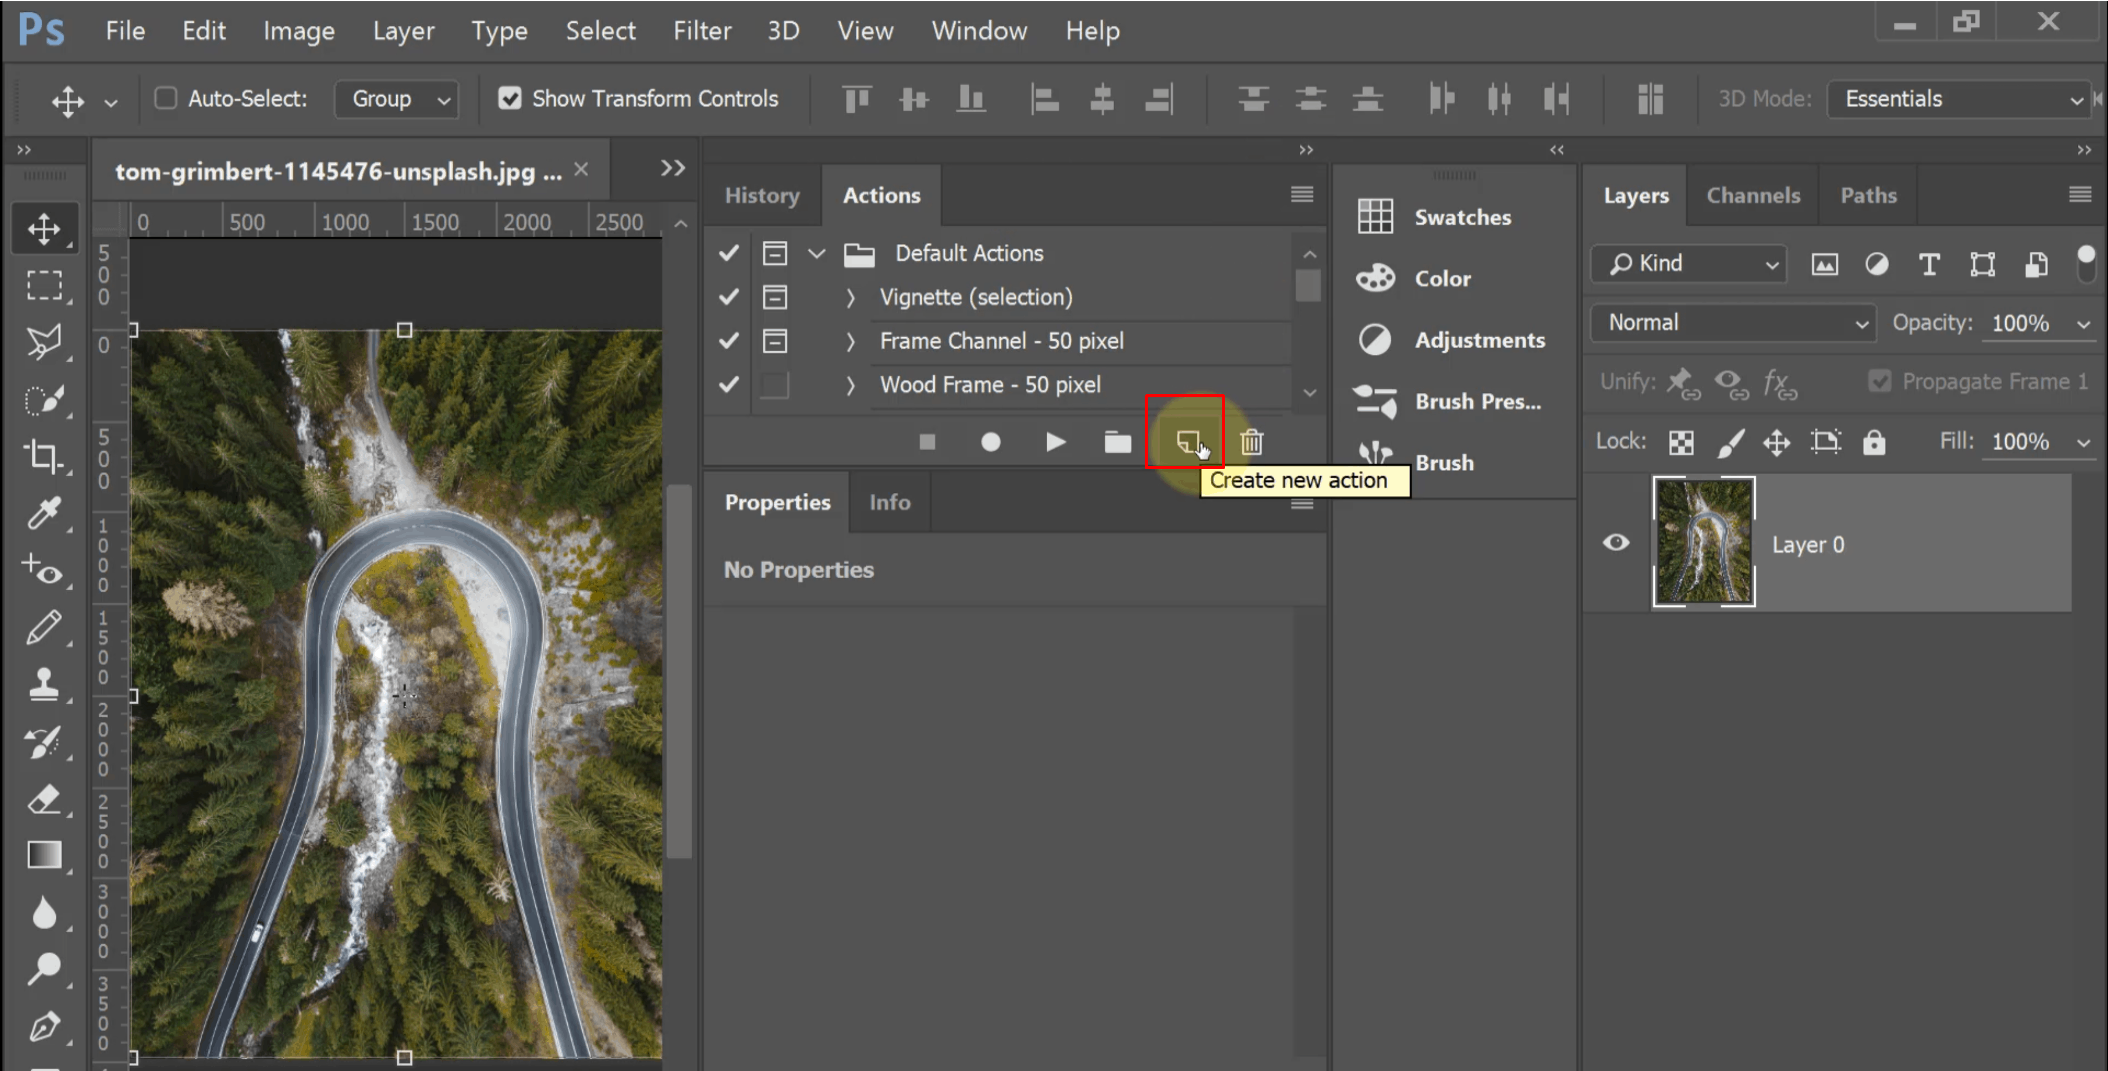Select the Blur tool droplet icon
2108x1071 pixels.
pos(44,912)
